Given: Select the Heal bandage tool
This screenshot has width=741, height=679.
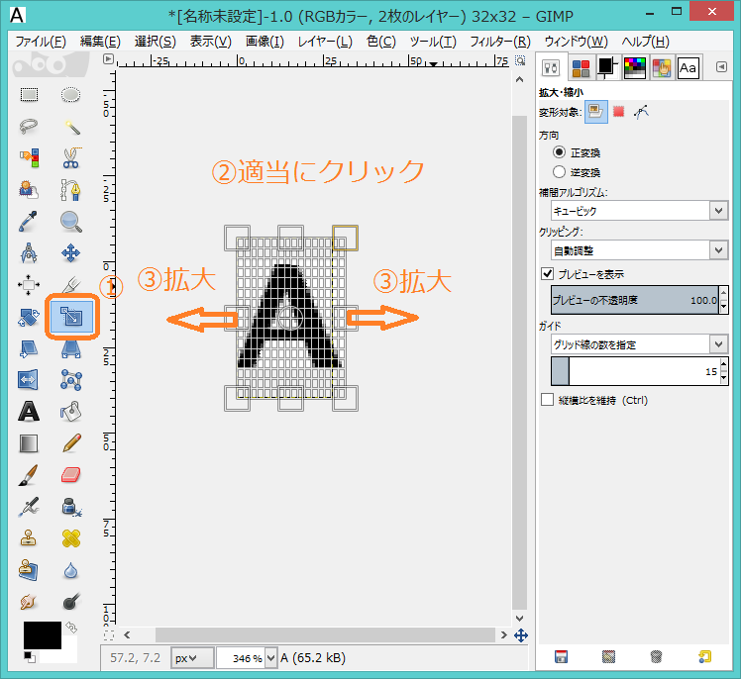Looking at the screenshot, I should pyautogui.click(x=71, y=538).
